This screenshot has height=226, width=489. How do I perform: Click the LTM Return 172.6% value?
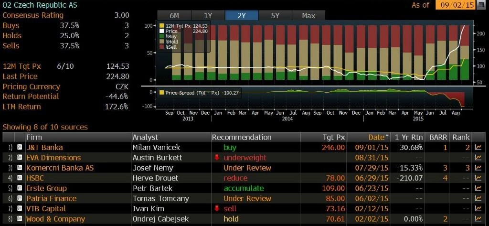tap(117, 107)
